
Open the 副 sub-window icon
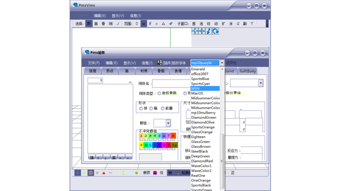pos(245,23)
